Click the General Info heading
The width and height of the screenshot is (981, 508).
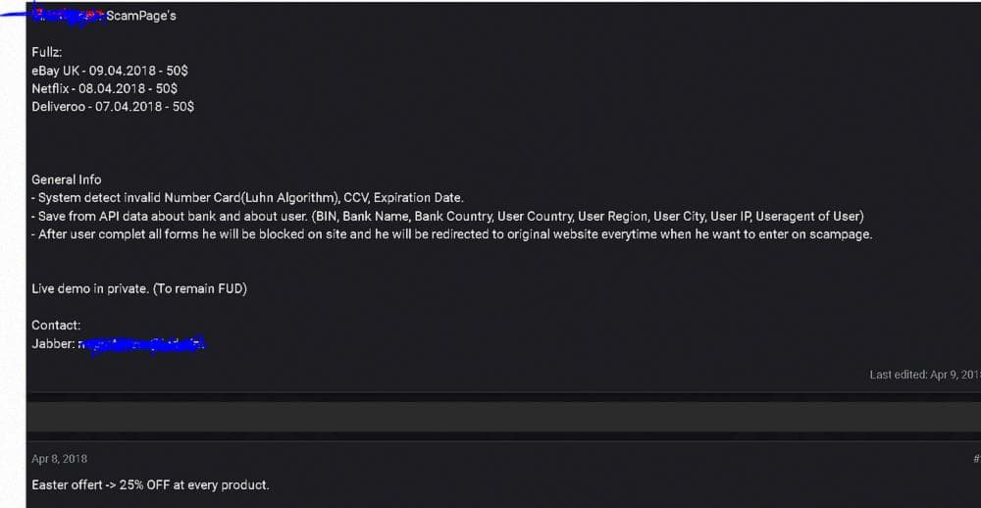pyautogui.click(x=67, y=179)
